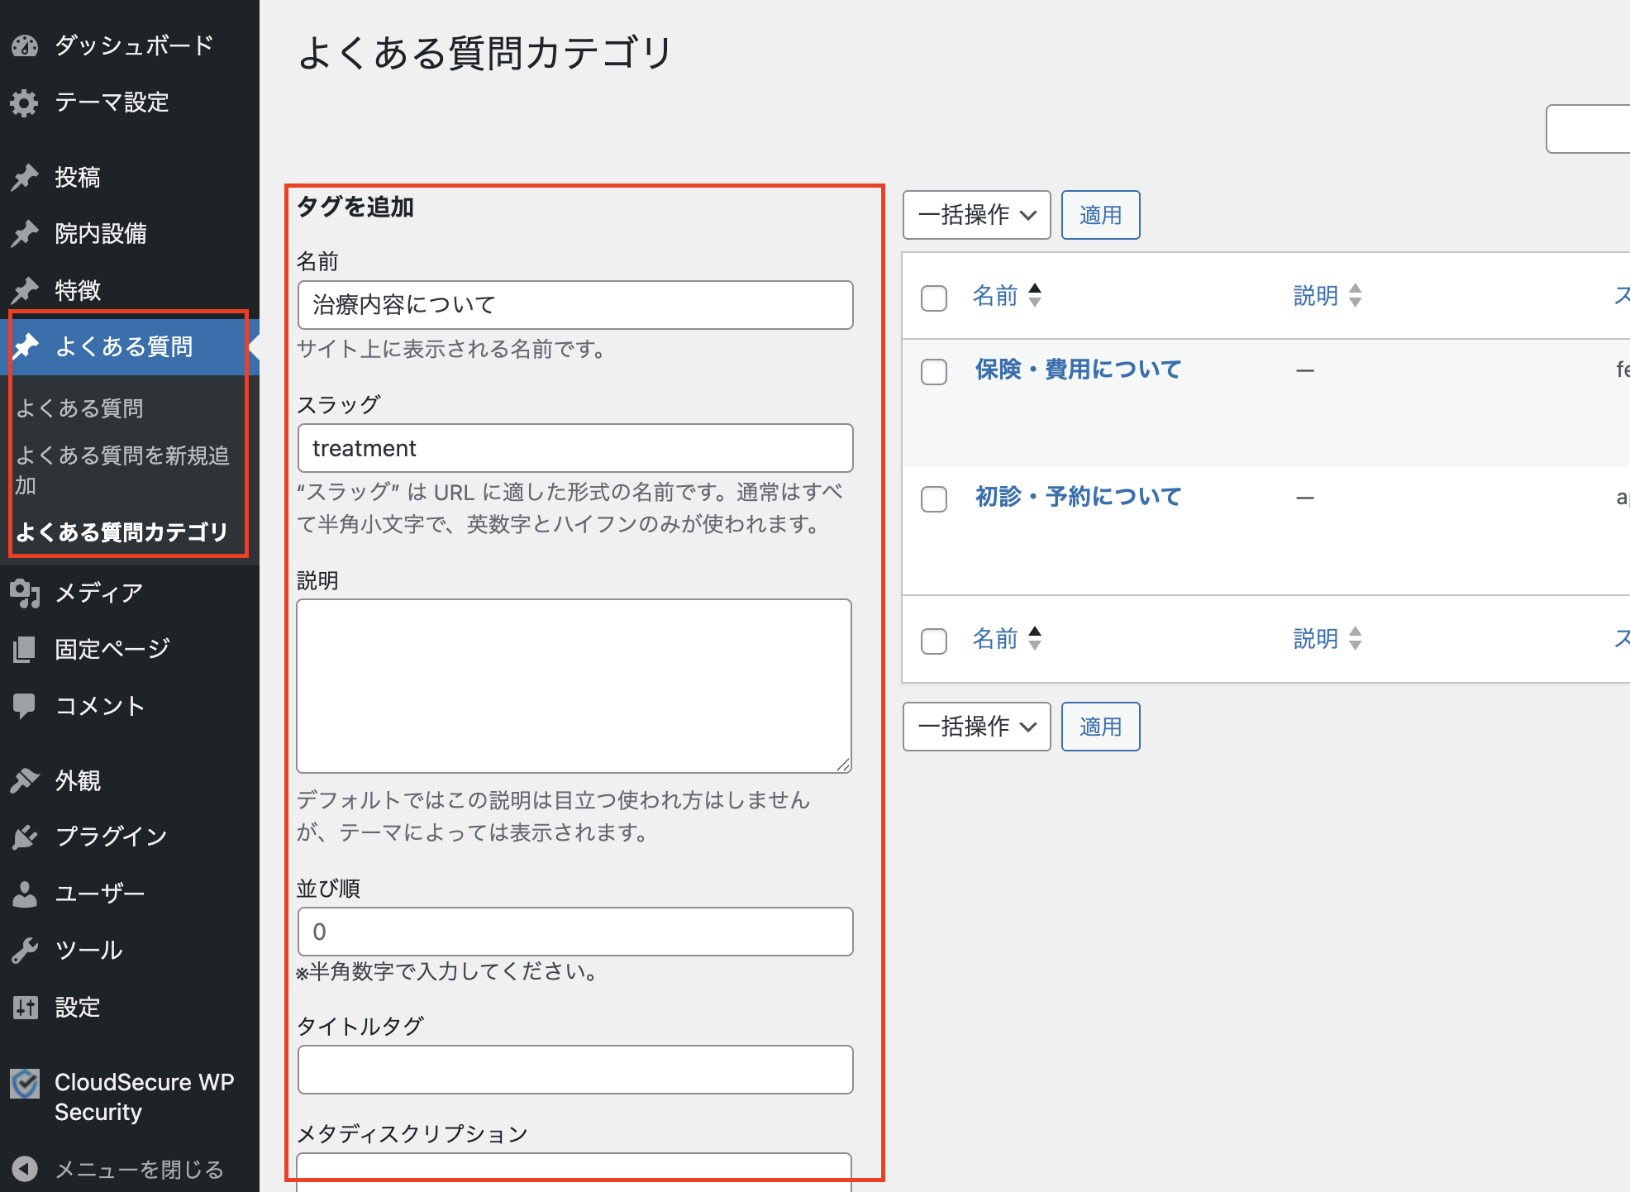Click the top 適用 apply button
The width and height of the screenshot is (1630, 1192).
coord(1100,215)
